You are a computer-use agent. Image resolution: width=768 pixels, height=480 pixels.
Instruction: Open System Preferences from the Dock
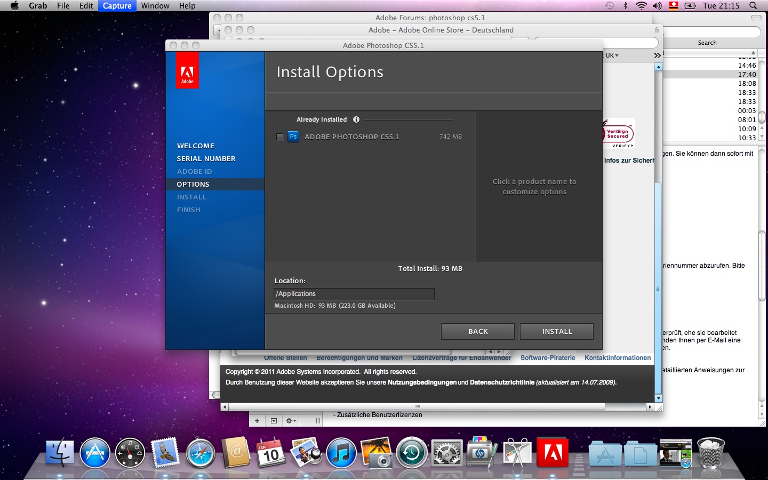pyautogui.click(x=447, y=453)
